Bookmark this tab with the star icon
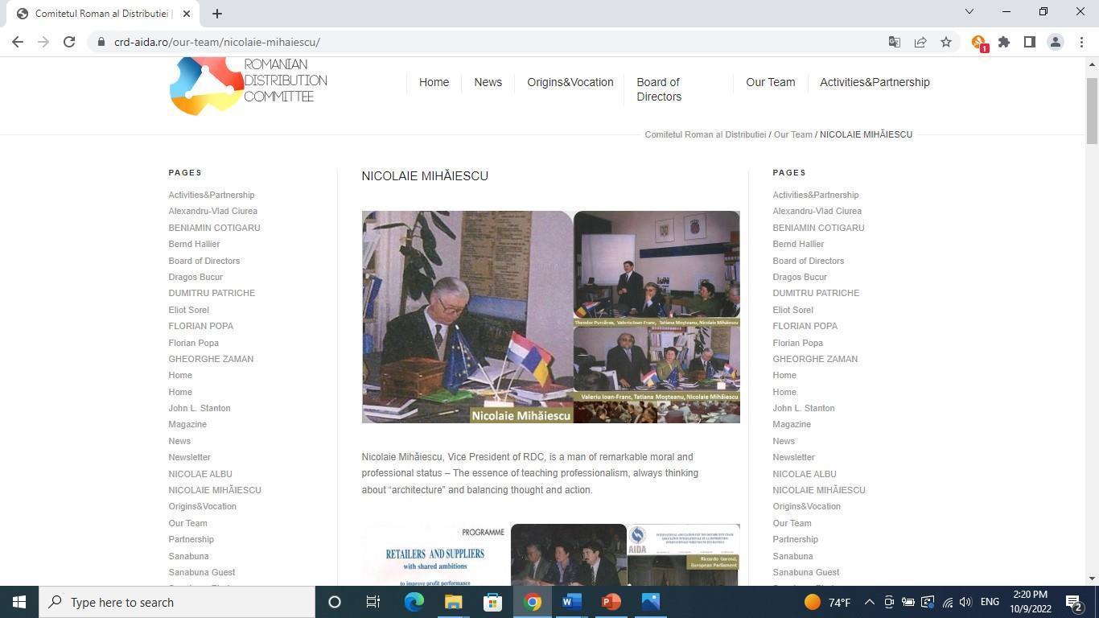This screenshot has height=618, width=1099. click(x=946, y=42)
